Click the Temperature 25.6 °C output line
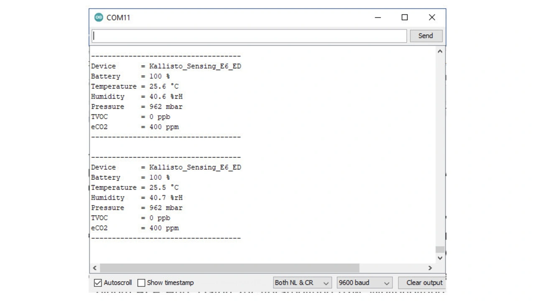Image resolution: width=535 pixels, height=301 pixels. point(135,87)
